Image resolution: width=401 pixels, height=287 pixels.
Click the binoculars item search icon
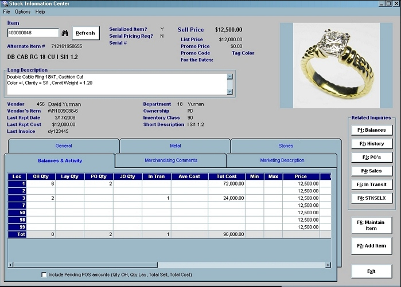pos(65,33)
